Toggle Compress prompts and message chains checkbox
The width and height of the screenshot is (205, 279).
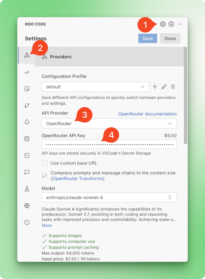tap(44, 176)
